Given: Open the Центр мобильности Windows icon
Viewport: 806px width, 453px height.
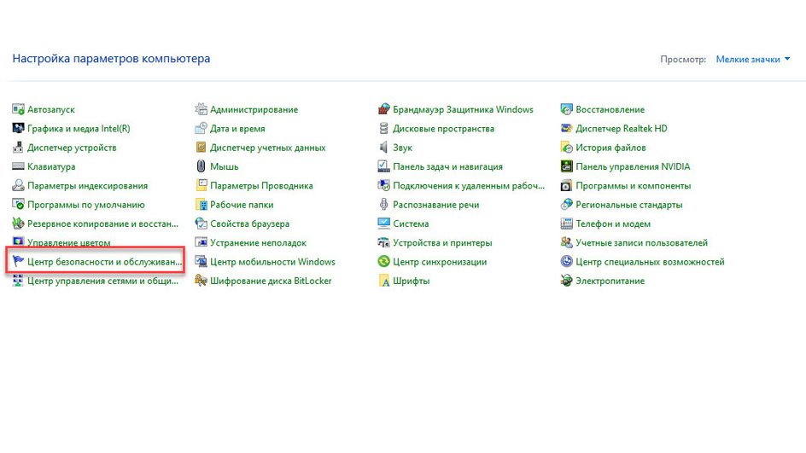Looking at the screenshot, I should pyautogui.click(x=201, y=261).
